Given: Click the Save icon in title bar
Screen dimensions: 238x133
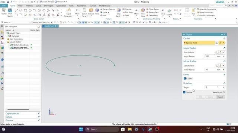Looking at the screenshot, I should click(x=8, y=2).
